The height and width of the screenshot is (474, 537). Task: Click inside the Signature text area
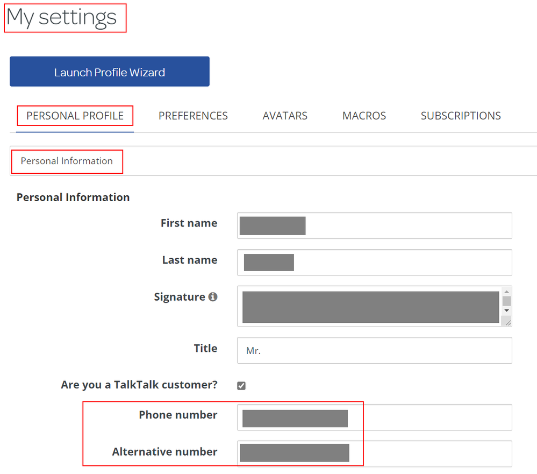pos(370,307)
